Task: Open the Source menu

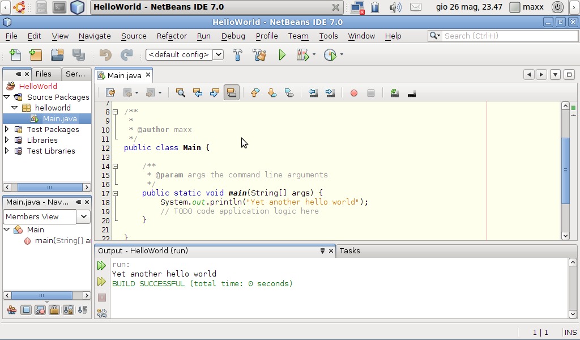Action: pos(134,36)
